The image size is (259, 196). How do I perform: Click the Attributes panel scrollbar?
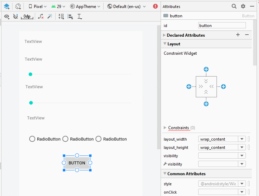[x=255, y=43]
